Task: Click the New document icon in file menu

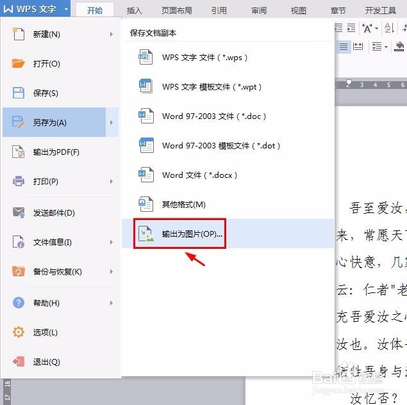Action: [x=18, y=34]
